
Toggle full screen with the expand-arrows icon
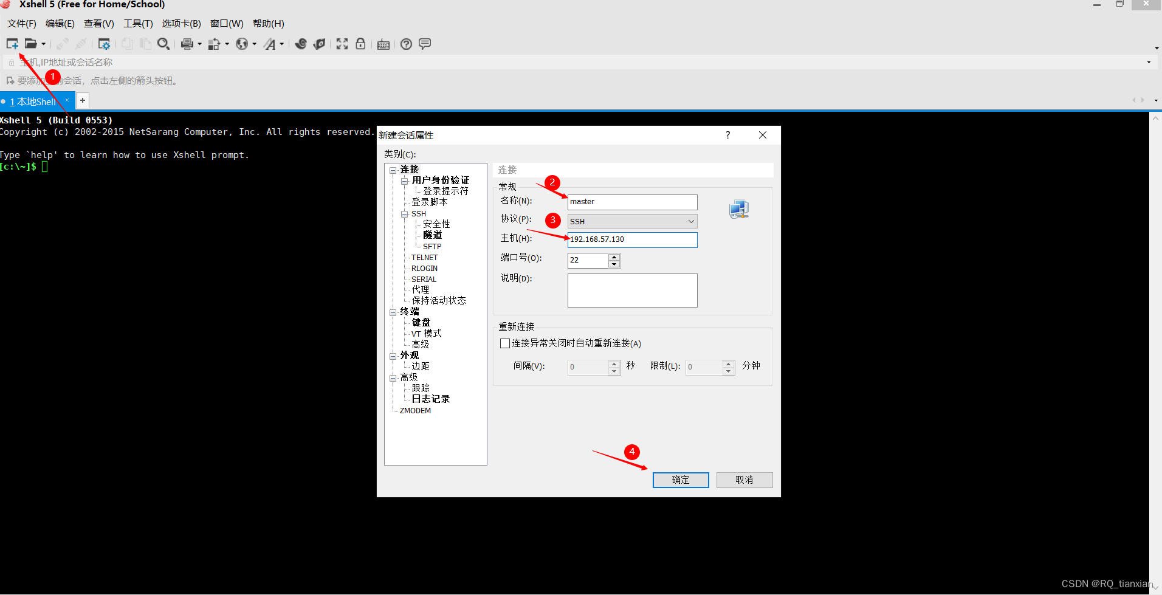[342, 44]
